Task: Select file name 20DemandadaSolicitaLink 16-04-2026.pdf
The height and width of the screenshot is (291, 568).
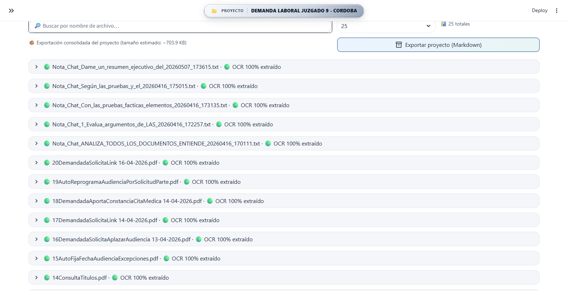Action: click(x=105, y=163)
